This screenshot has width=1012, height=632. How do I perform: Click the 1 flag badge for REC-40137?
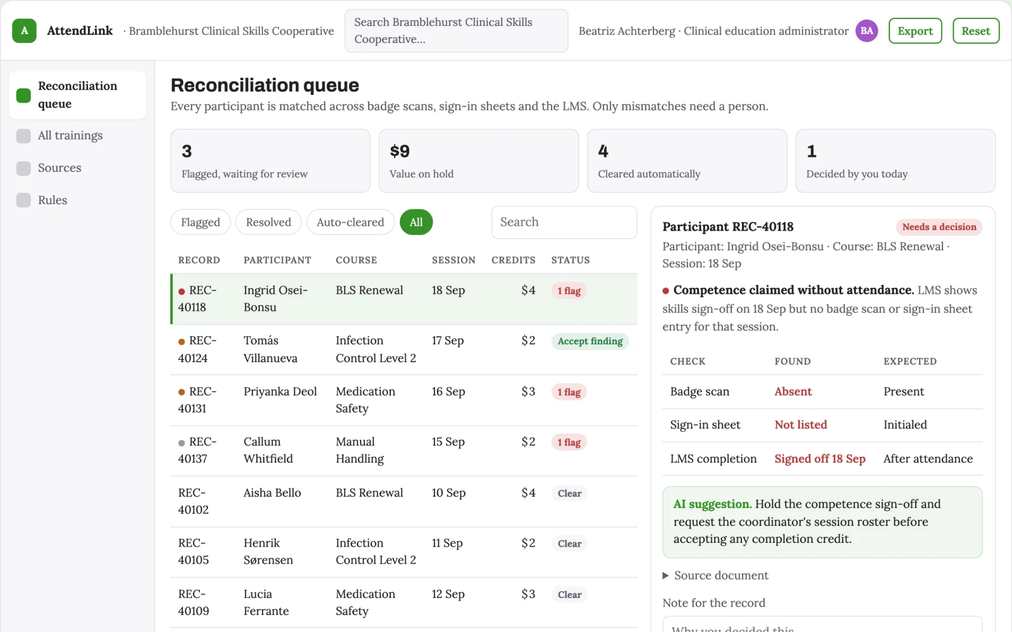tap(569, 442)
